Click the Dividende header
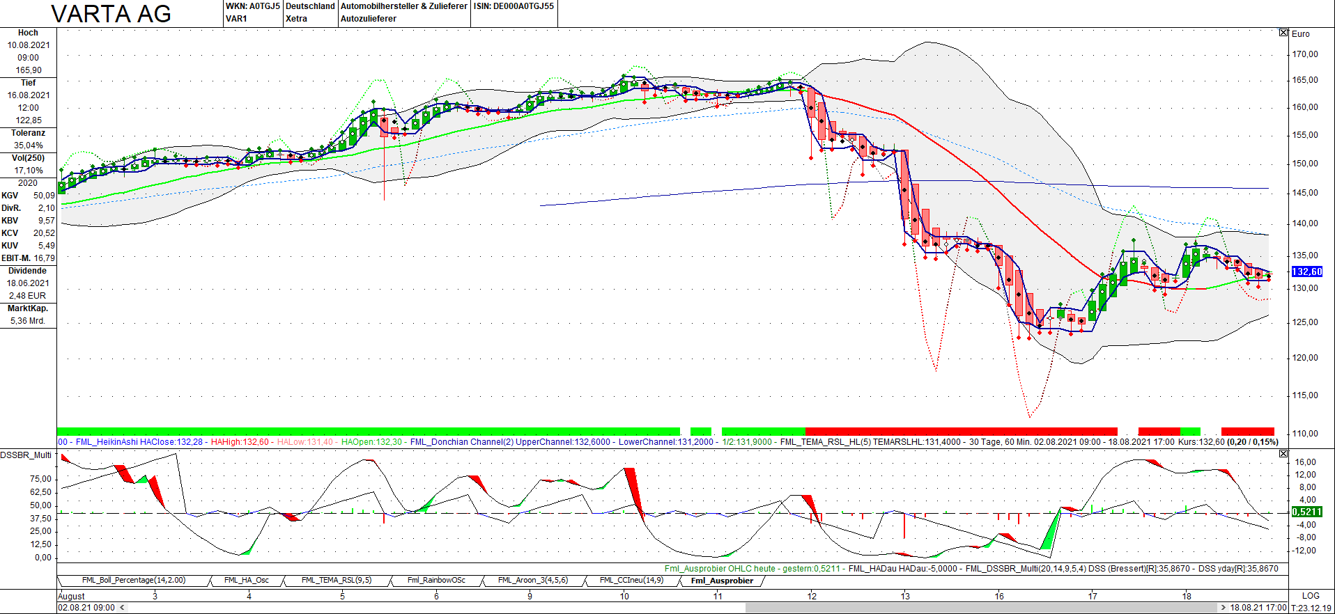1335x614 pixels. pos(28,271)
